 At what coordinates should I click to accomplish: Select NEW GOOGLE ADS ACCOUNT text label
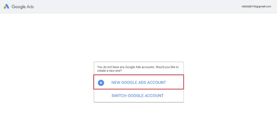click(138, 82)
